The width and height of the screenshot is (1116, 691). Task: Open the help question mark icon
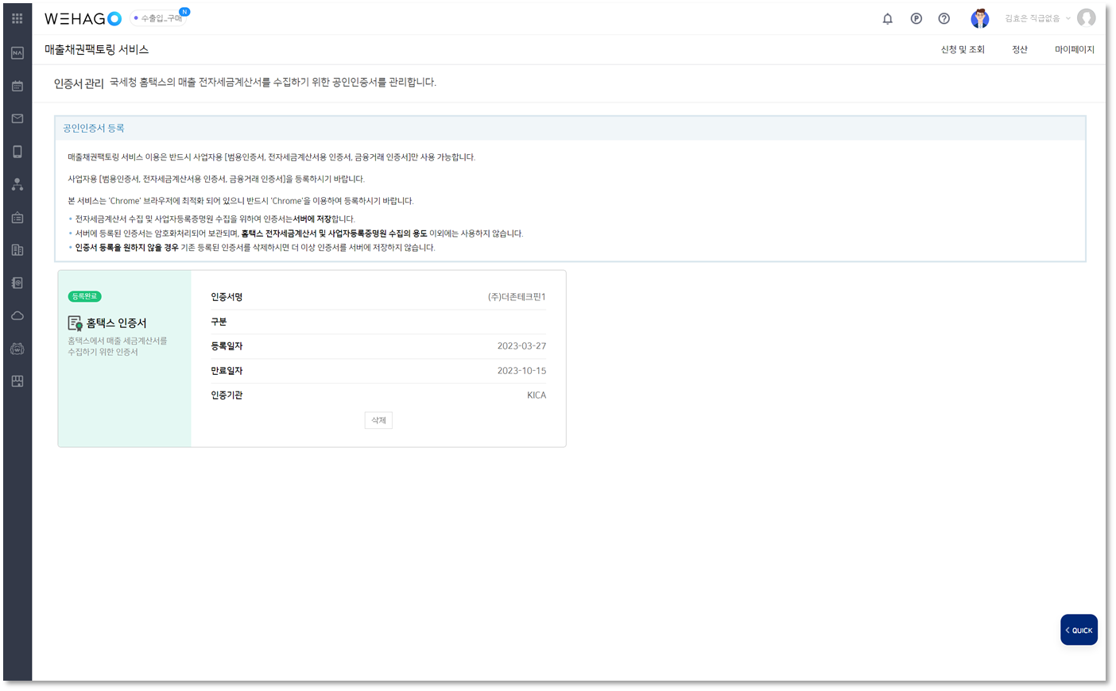click(x=944, y=18)
